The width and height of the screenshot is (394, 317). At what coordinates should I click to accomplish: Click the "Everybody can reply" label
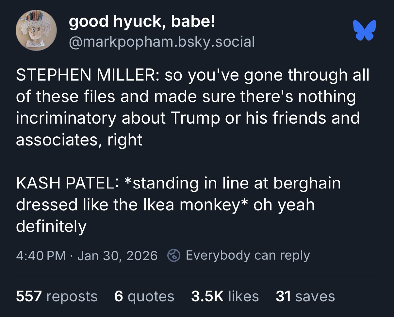[x=248, y=255]
